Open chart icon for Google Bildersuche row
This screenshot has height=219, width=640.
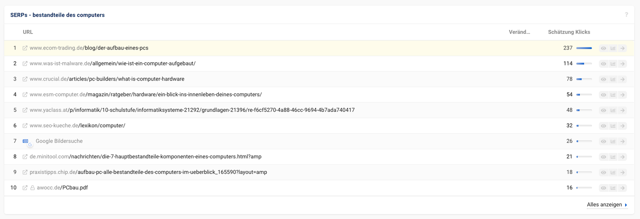(x=613, y=142)
